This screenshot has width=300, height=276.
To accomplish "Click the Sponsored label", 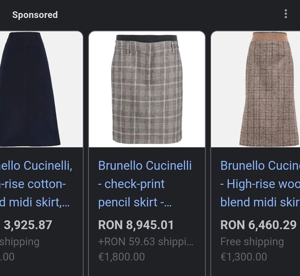I will (x=35, y=15).
